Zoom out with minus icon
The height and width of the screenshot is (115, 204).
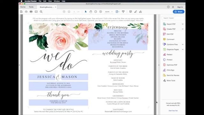(x=96, y=12)
